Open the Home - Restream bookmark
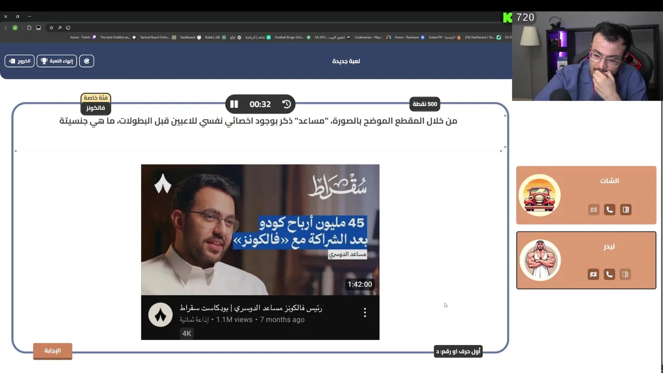Image resolution: width=663 pixels, height=373 pixels. (410, 37)
